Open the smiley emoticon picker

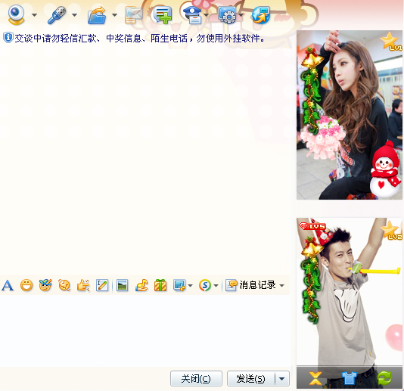[x=26, y=285]
